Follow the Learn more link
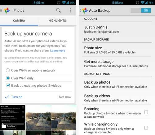 (x=58, y=51)
